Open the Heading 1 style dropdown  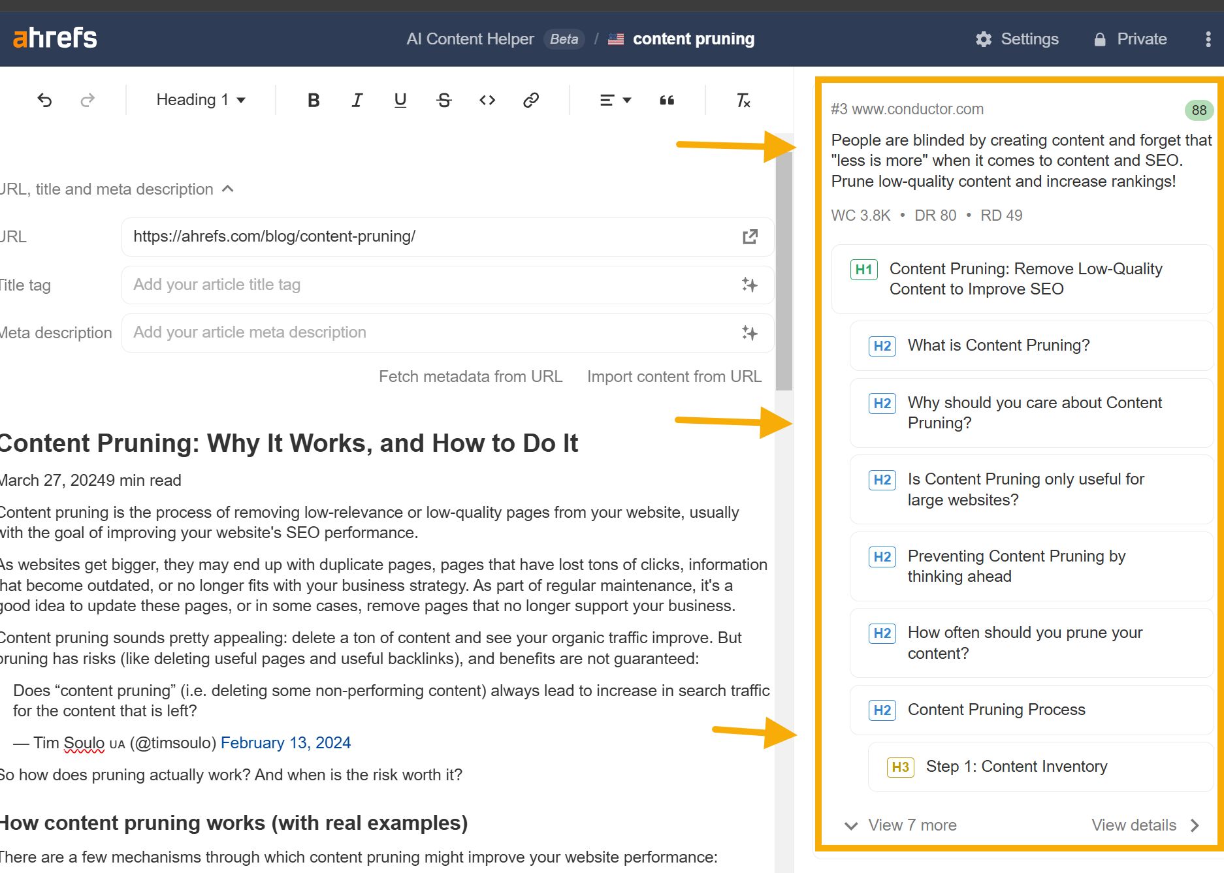[201, 100]
